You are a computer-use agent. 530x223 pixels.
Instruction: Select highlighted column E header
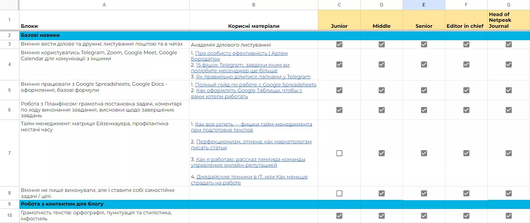424,5
